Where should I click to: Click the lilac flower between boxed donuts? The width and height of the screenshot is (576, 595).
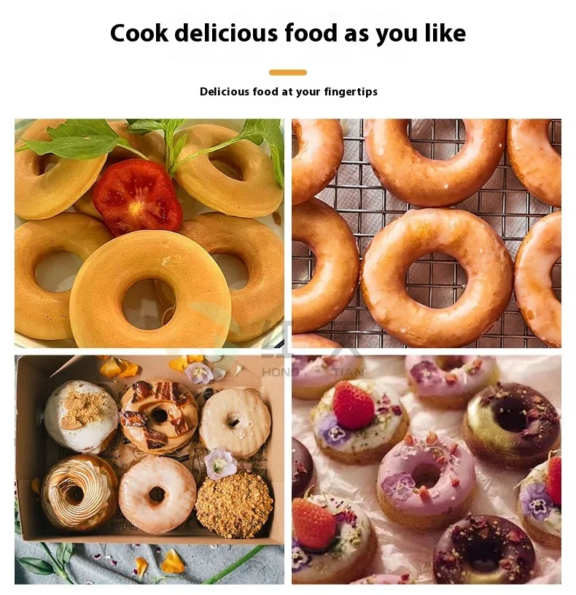[x=220, y=464]
